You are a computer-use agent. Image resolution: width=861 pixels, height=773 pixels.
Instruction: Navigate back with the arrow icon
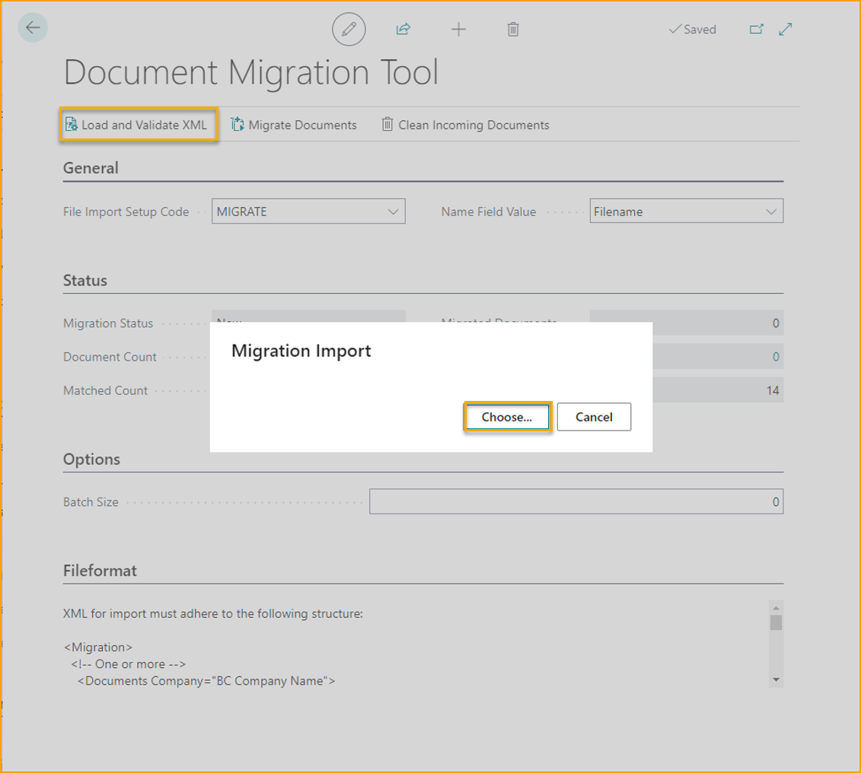click(x=32, y=28)
